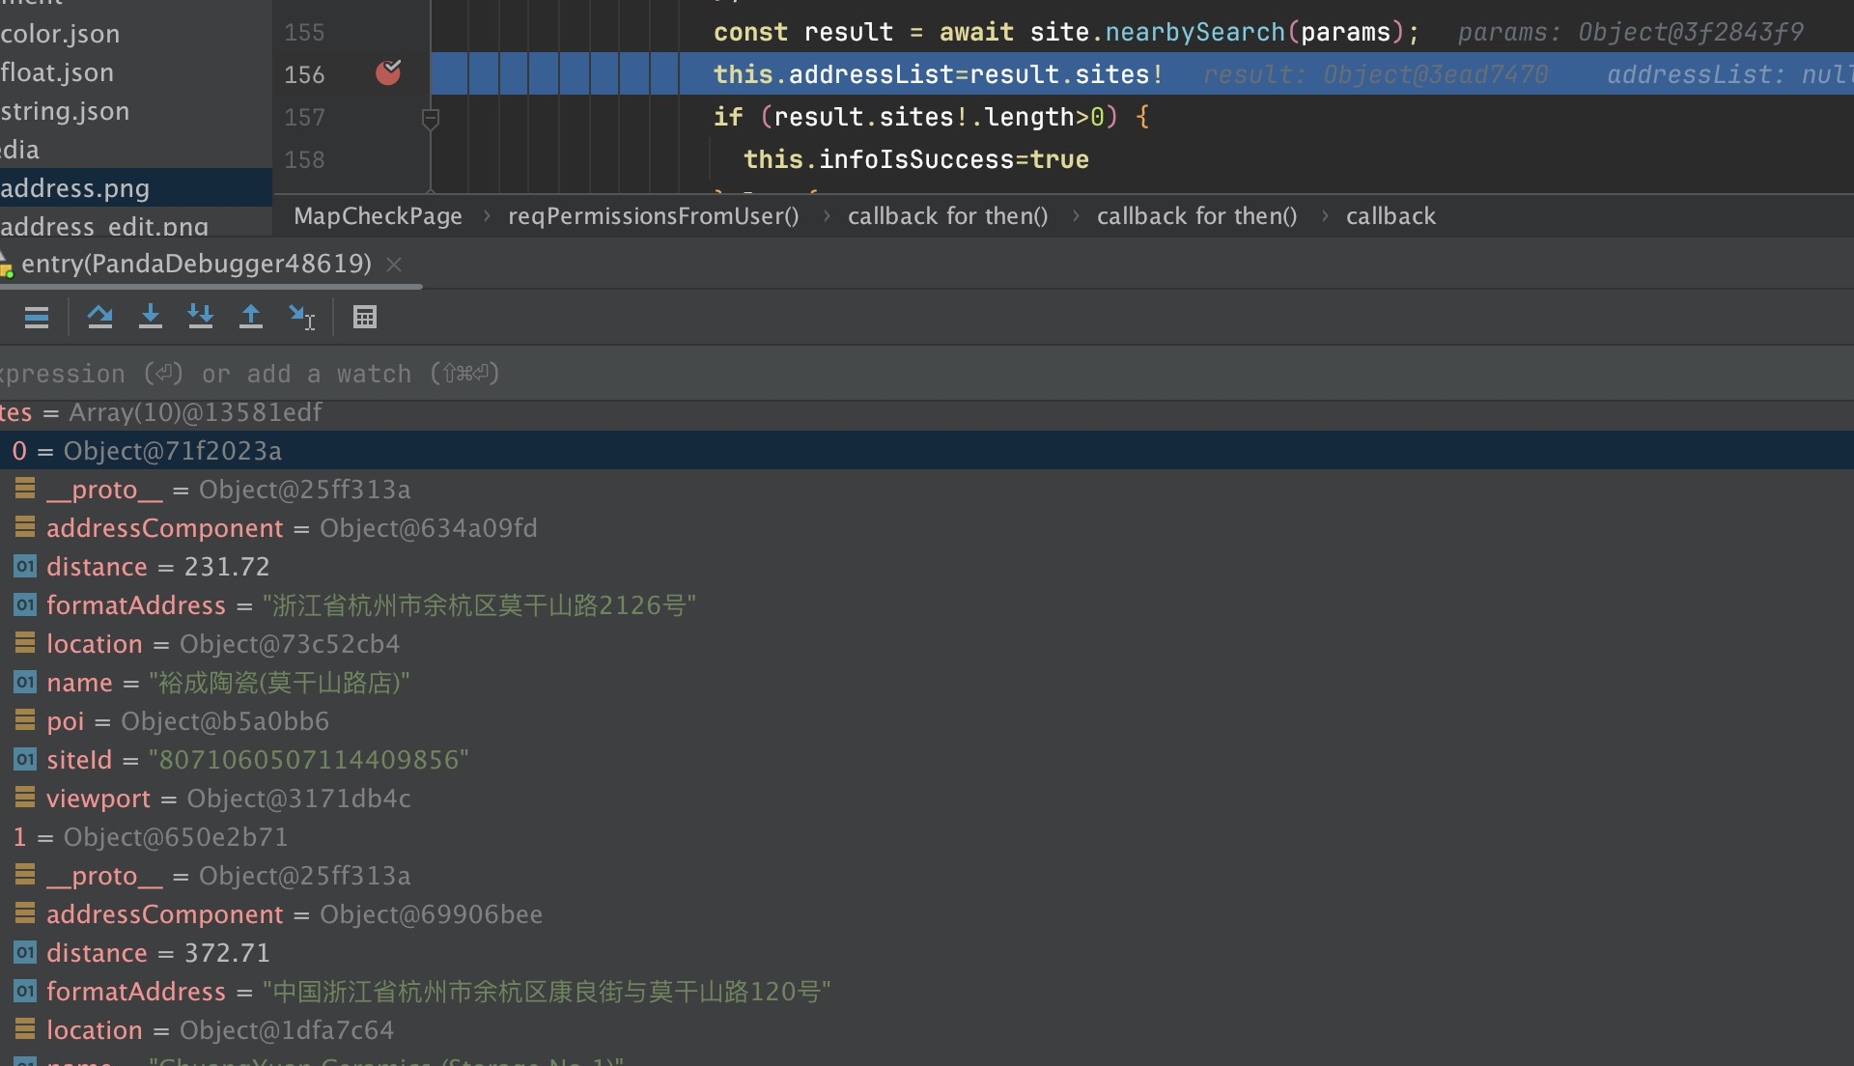Click the MapCheckPage breadcrumb
This screenshot has height=1066, width=1854.
click(378, 216)
